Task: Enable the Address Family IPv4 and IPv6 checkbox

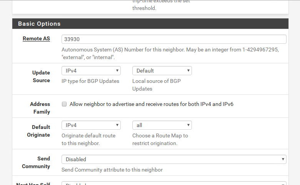Action: point(64,104)
